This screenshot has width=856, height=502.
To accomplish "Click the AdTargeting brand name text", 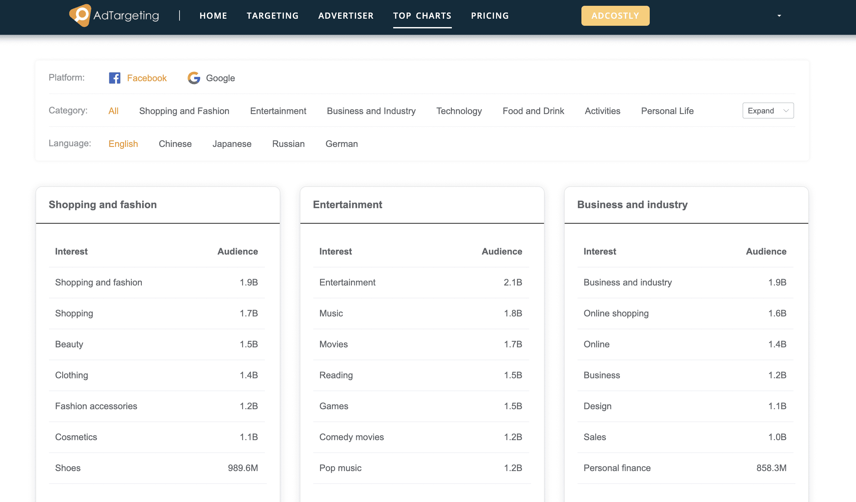I will pyautogui.click(x=126, y=15).
